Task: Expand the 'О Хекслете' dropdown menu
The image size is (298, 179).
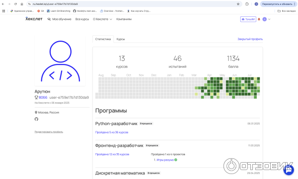Action: point(102,19)
